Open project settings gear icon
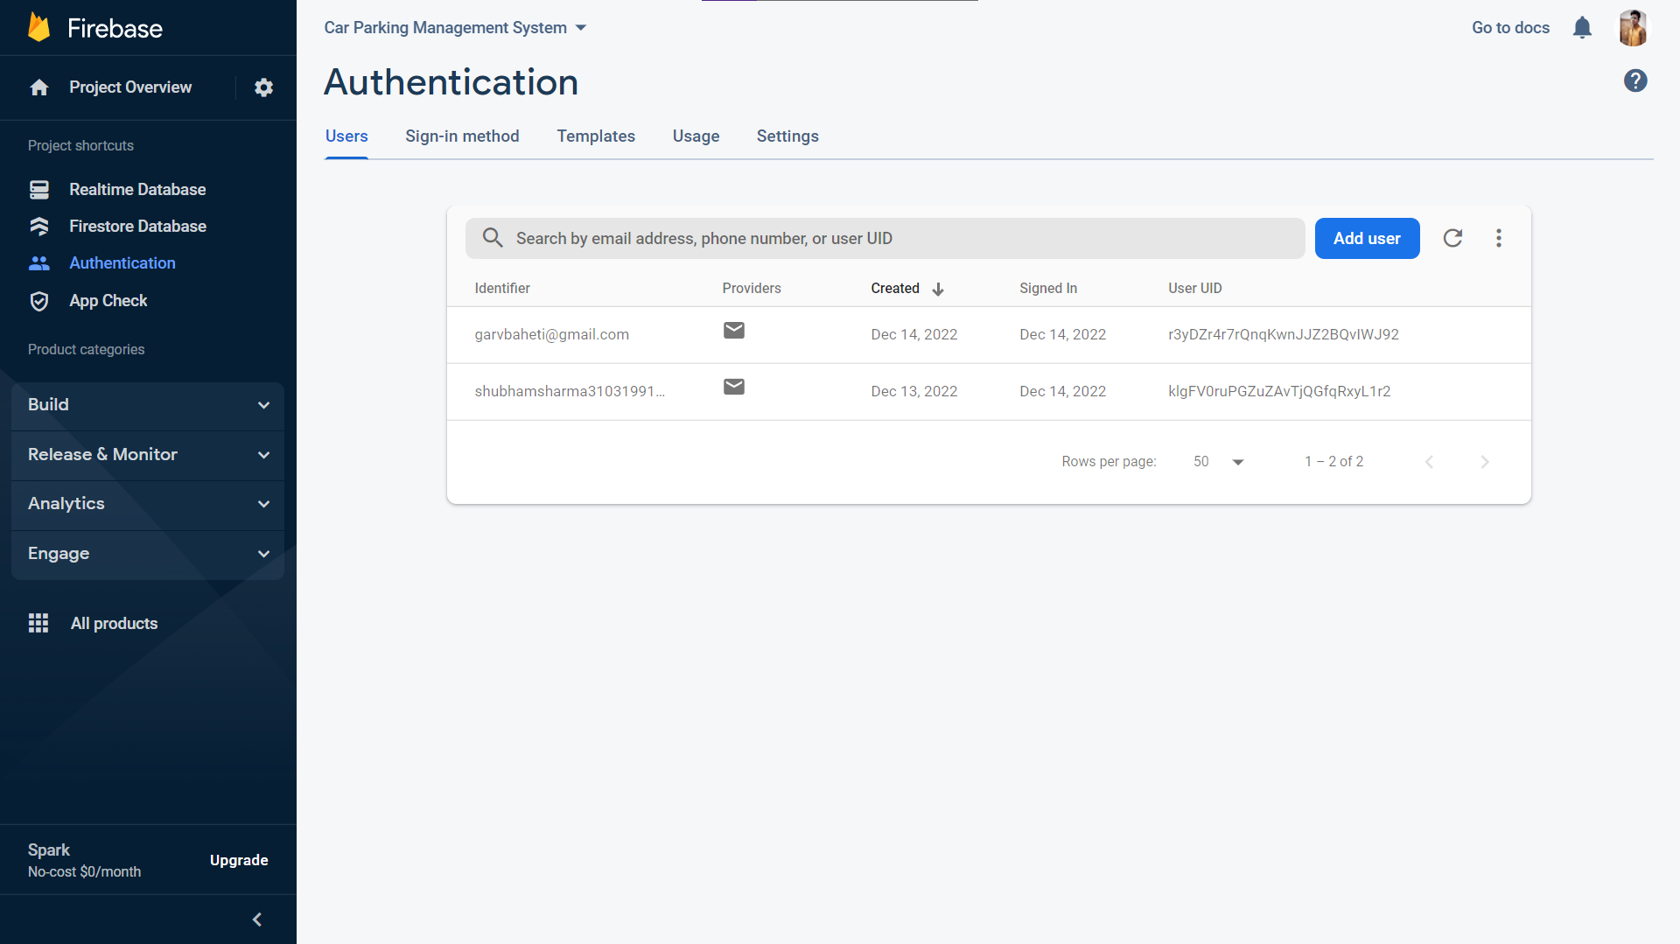 click(x=263, y=87)
